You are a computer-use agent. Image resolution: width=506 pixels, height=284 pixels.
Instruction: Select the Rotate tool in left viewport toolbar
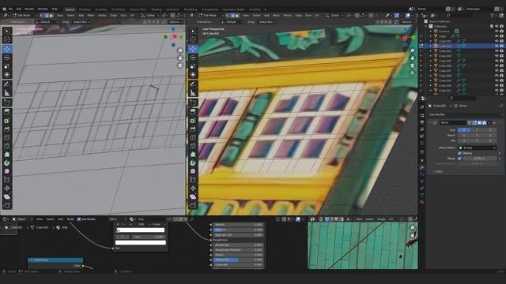(x=7, y=58)
